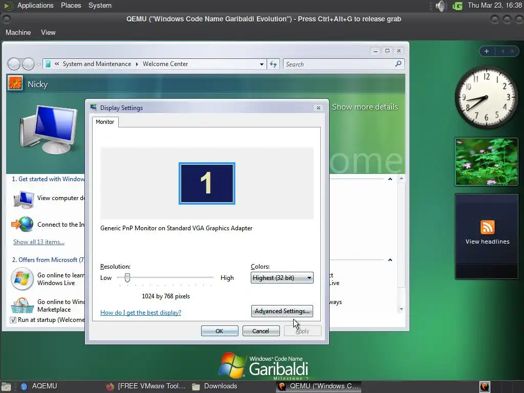524x393 pixels.
Task: Refresh the Welcome Center address bar
Action: pyautogui.click(x=273, y=64)
